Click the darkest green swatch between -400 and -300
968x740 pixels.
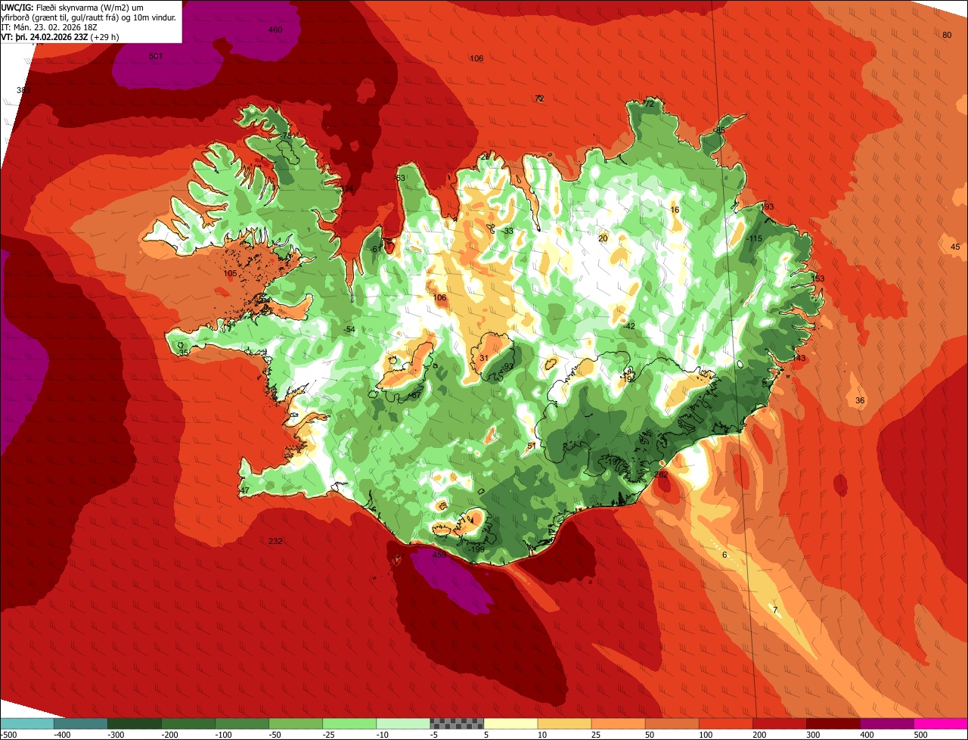point(80,723)
